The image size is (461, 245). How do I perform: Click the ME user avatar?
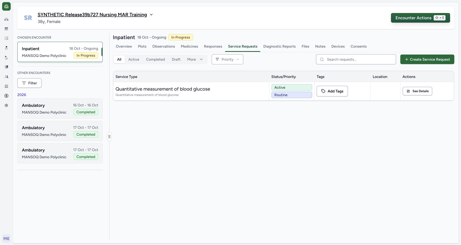(x=6, y=239)
